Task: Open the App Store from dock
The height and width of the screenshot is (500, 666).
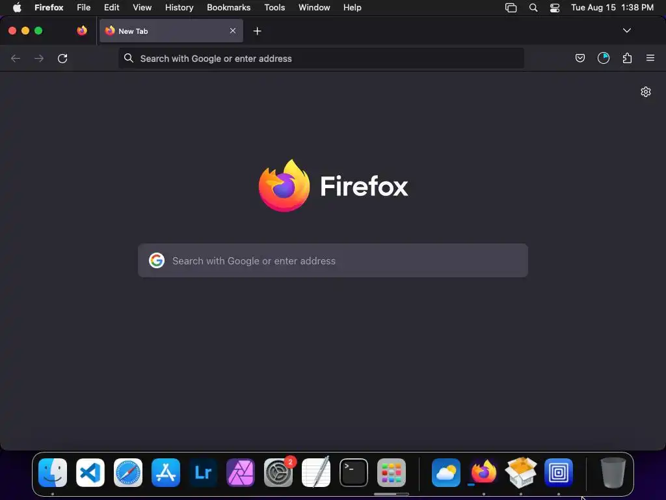Action: tap(166, 473)
